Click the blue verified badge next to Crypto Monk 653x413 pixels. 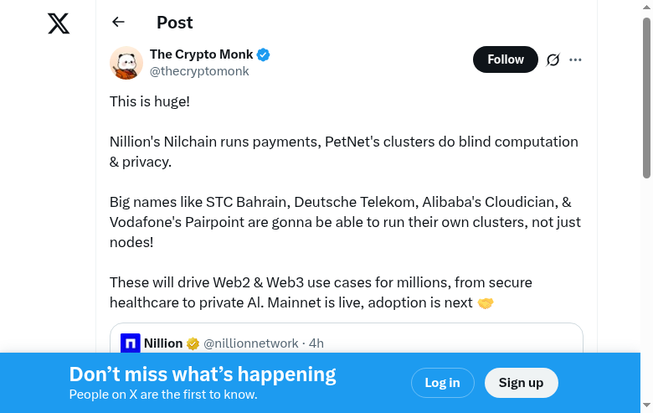[x=264, y=55]
